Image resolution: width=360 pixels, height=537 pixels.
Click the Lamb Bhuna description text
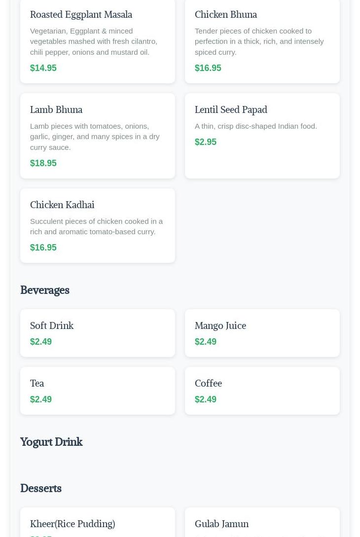coord(95,137)
